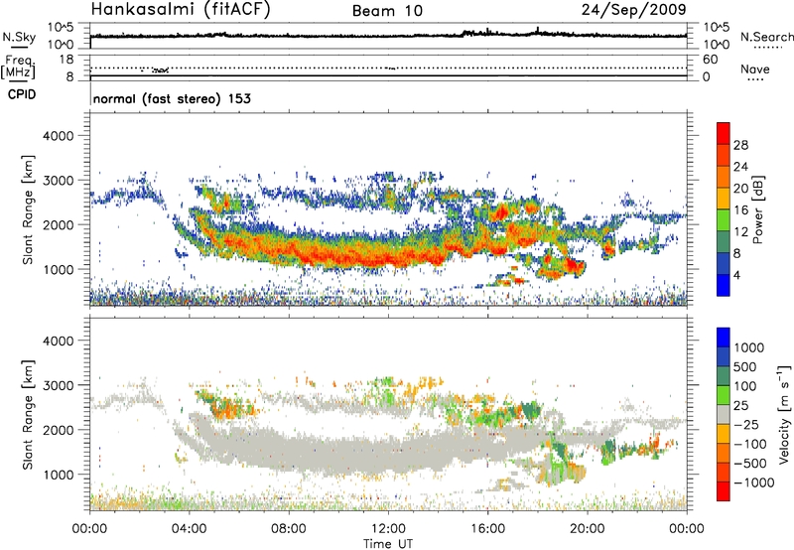Click the '-1000' label on the velocity colorbar
Image resolution: width=794 pixels, height=550 pixels.
(754, 482)
